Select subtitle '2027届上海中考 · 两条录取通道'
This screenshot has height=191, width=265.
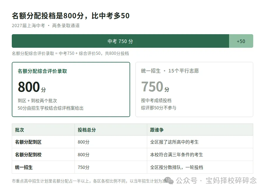46,26
